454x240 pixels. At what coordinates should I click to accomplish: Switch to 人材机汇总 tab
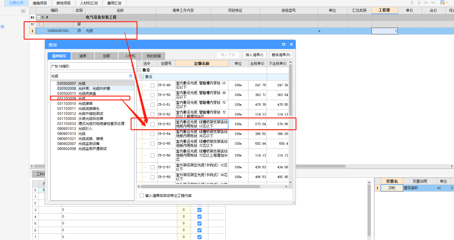tap(89, 3)
